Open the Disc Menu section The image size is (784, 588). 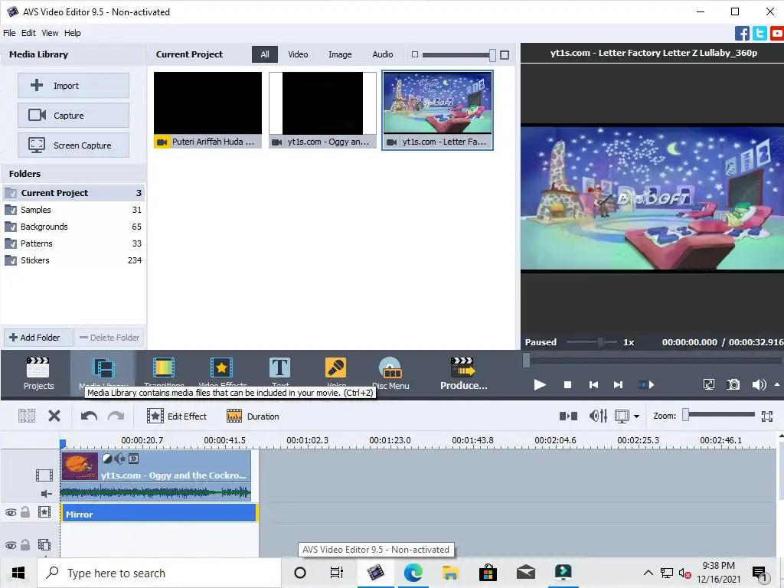coord(390,374)
